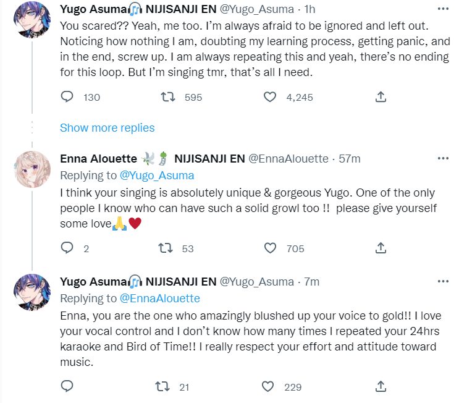Share Yugo's first tweet about being scared
Screen dimensions: 459x403
coord(381,97)
